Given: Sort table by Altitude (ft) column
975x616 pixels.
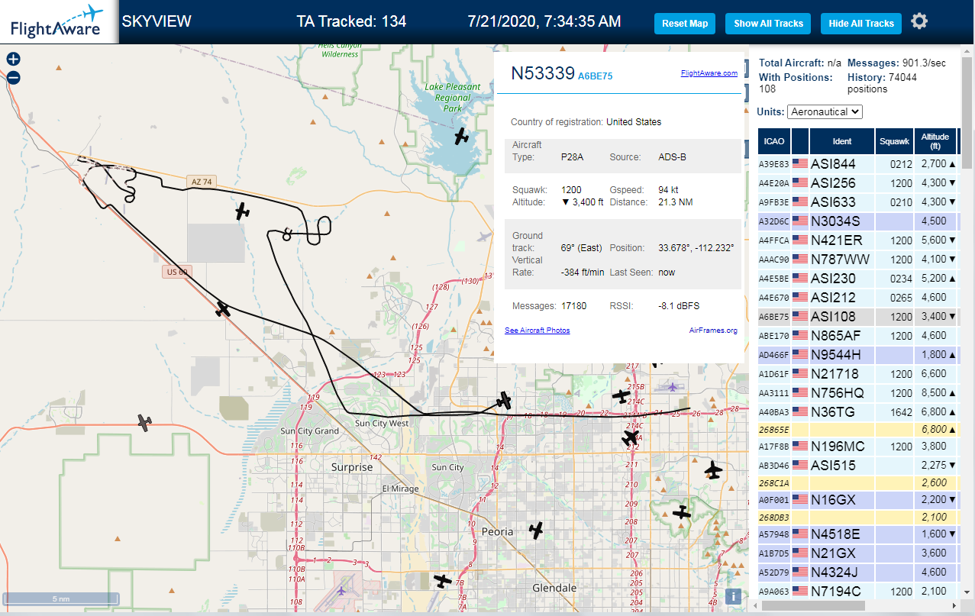Looking at the screenshot, I should click(935, 141).
